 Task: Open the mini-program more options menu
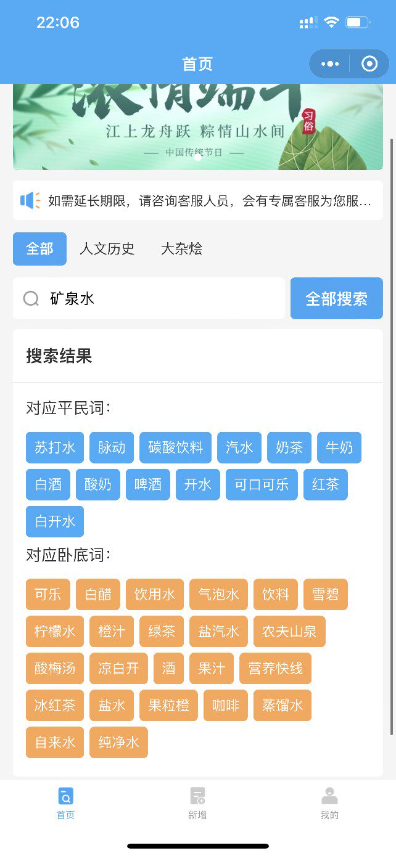click(330, 64)
